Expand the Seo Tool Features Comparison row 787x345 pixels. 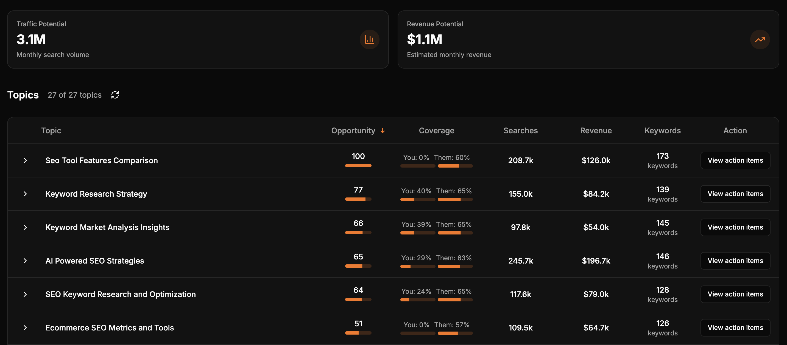[x=25, y=160]
